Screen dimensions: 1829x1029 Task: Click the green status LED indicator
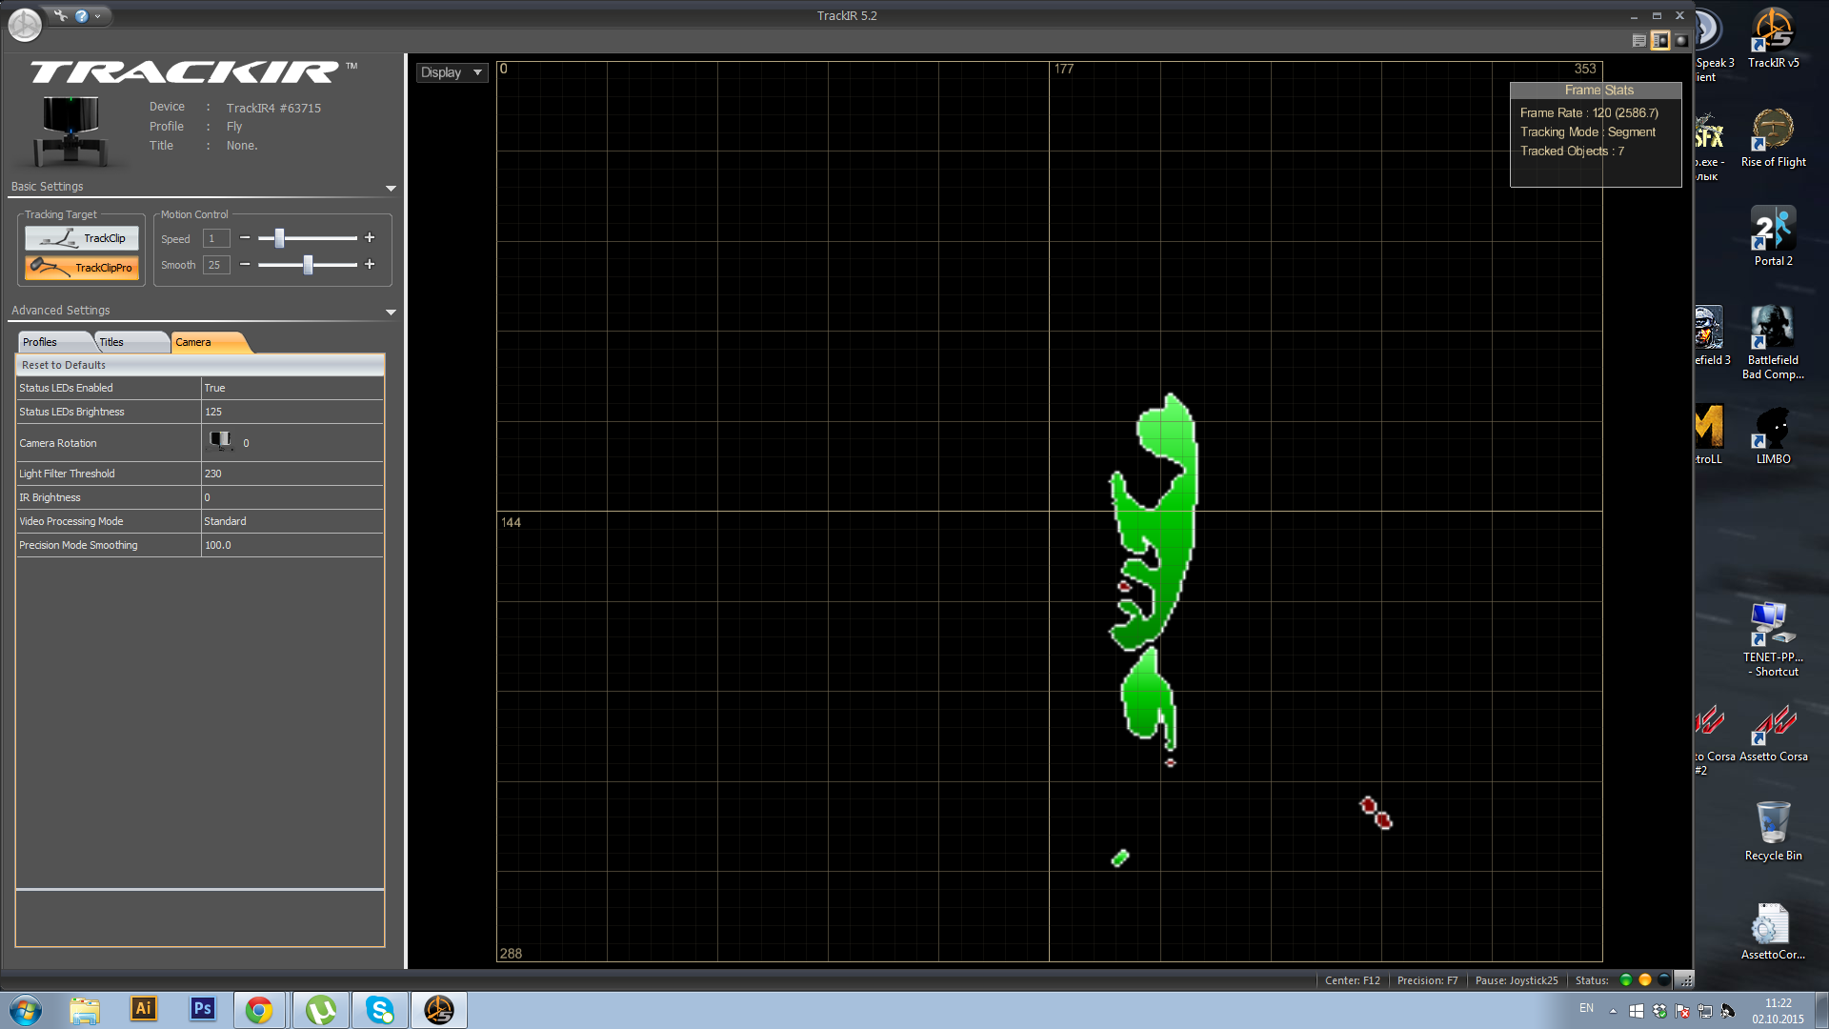[x=1626, y=979]
